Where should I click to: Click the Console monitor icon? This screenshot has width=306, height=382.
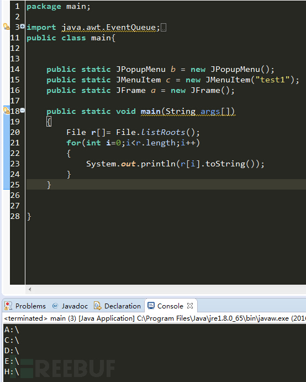(x=151, y=306)
